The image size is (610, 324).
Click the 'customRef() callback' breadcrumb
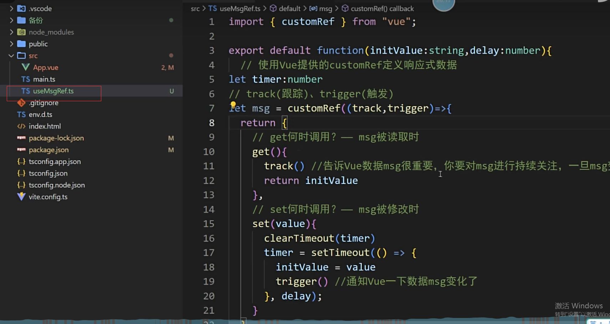coord(382,9)
